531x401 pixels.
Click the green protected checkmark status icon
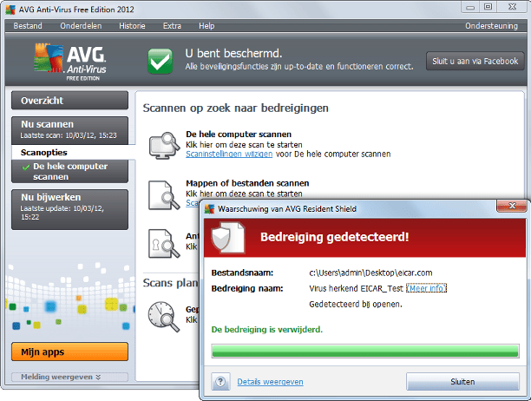160,61
